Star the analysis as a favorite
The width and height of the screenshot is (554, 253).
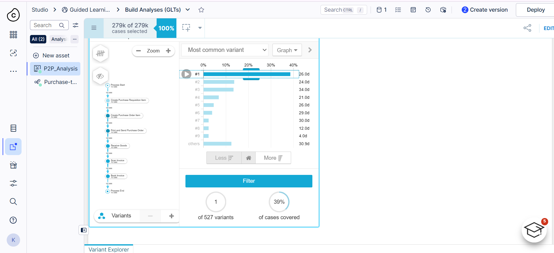pyautogui.click(x=201, y=10)
